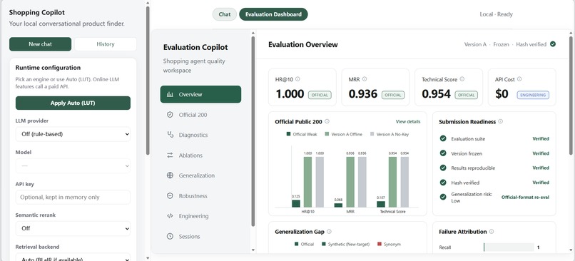Viewport: 575px width, 261px height.
Task: Open the LLM provider dropdown
Action: pyautogui.click(x=73, y=134)
